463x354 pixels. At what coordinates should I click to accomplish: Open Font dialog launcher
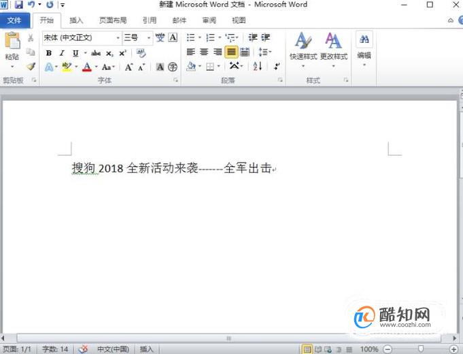[175, 80]
